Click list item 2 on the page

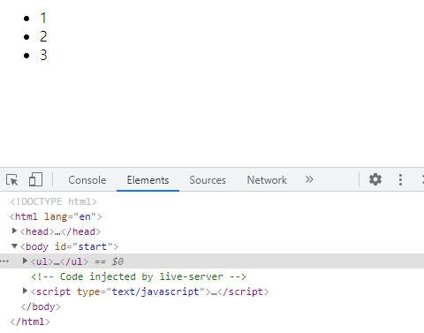point(43,36)
